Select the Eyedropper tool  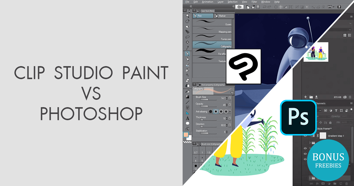point(187,48)
